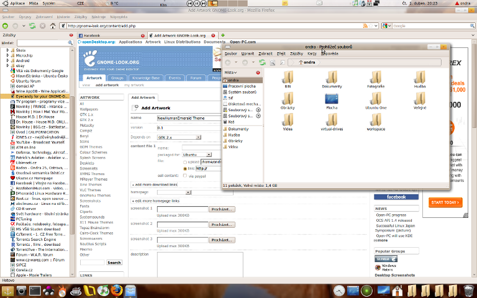
Task: Click Firefox home icon
Action: pyautogui.click(x=53, y=26)
